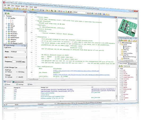Click the Build project icon

(x=47, y=10)
